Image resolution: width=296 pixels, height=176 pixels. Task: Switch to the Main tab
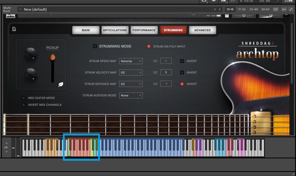[86, 30]
